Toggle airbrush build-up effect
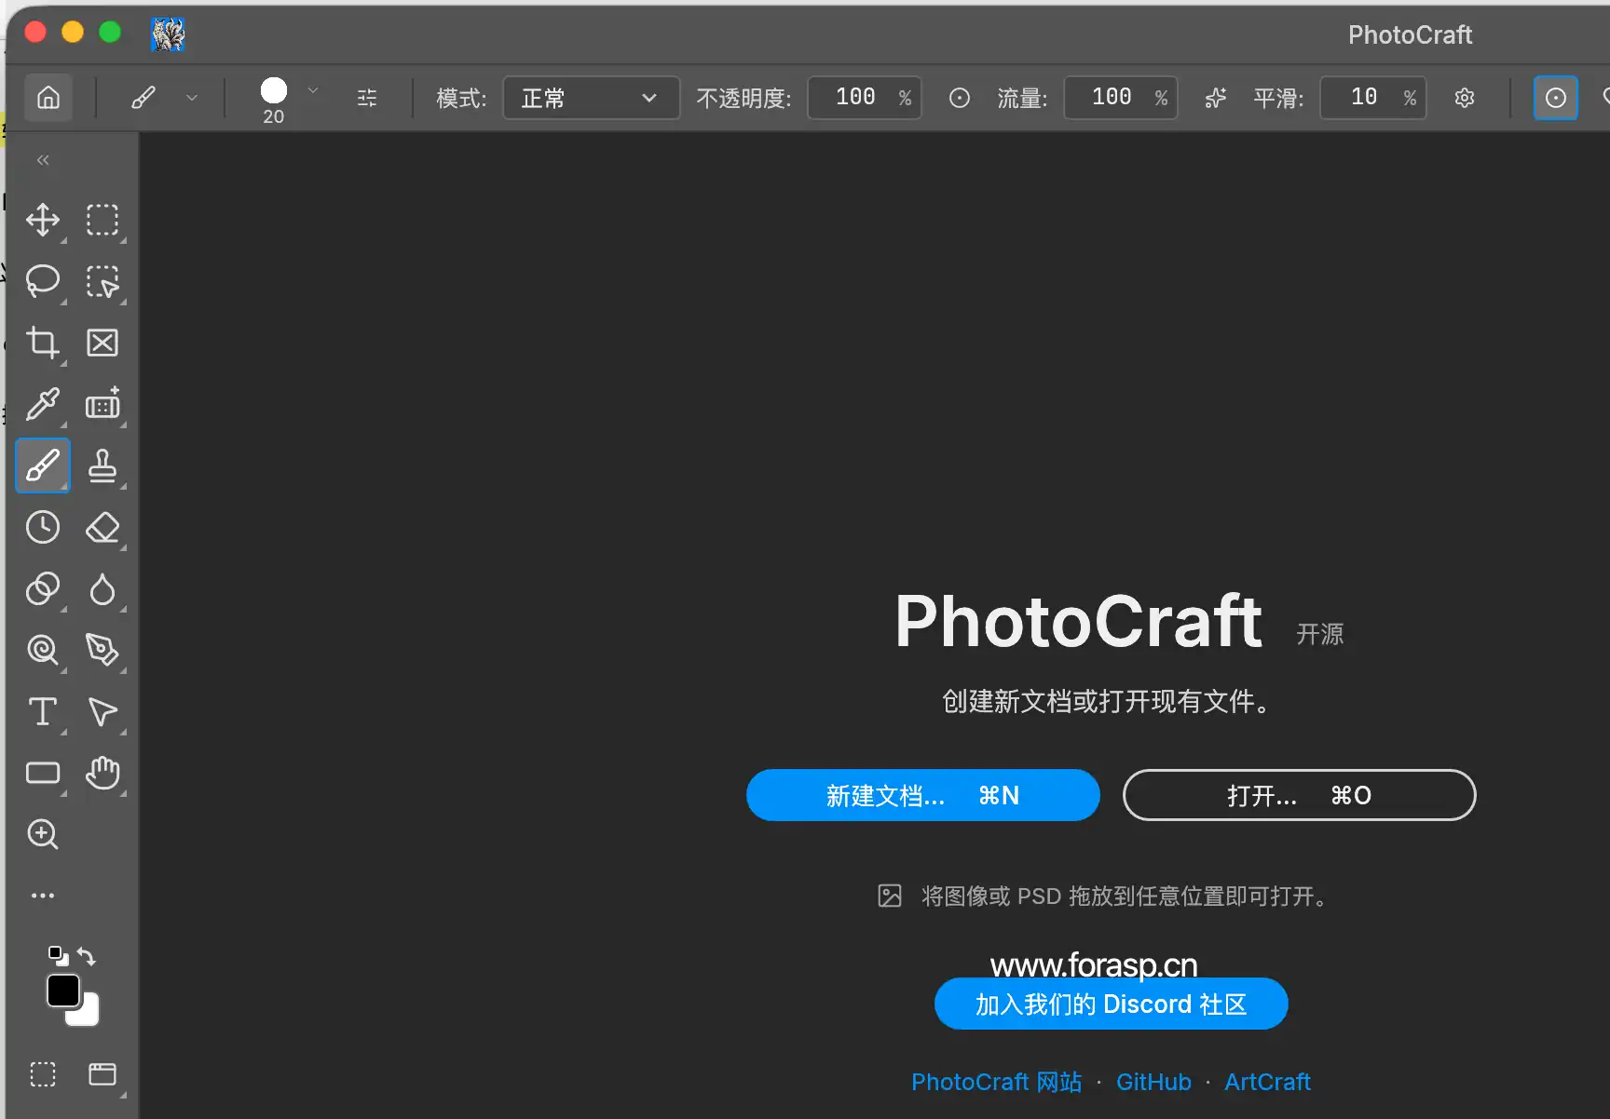Screen dimensions: 1610x1119 1215,98
